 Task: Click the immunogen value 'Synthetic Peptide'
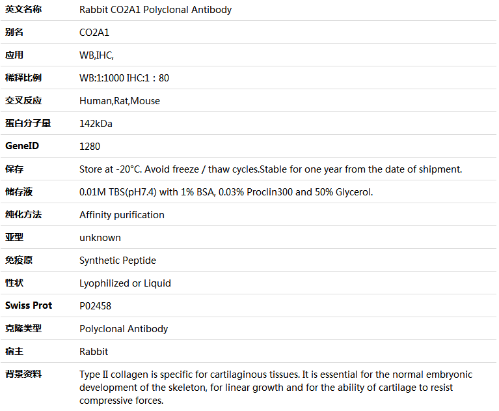(x=118, y=261)
